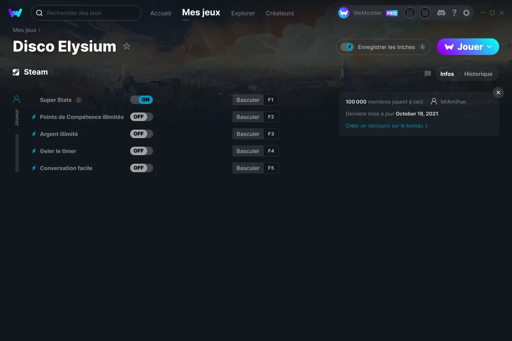Image resolution: width=512 pixels, height=341 pixels.
Task: Close the info panel with X
Action: click(x=498, y=92)
